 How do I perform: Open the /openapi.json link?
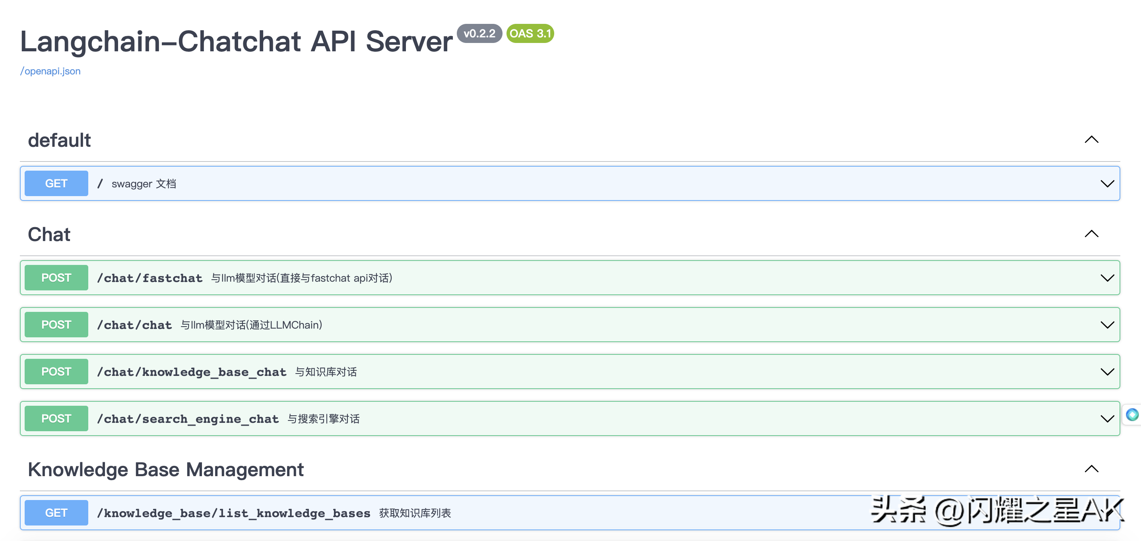(50, 71)
